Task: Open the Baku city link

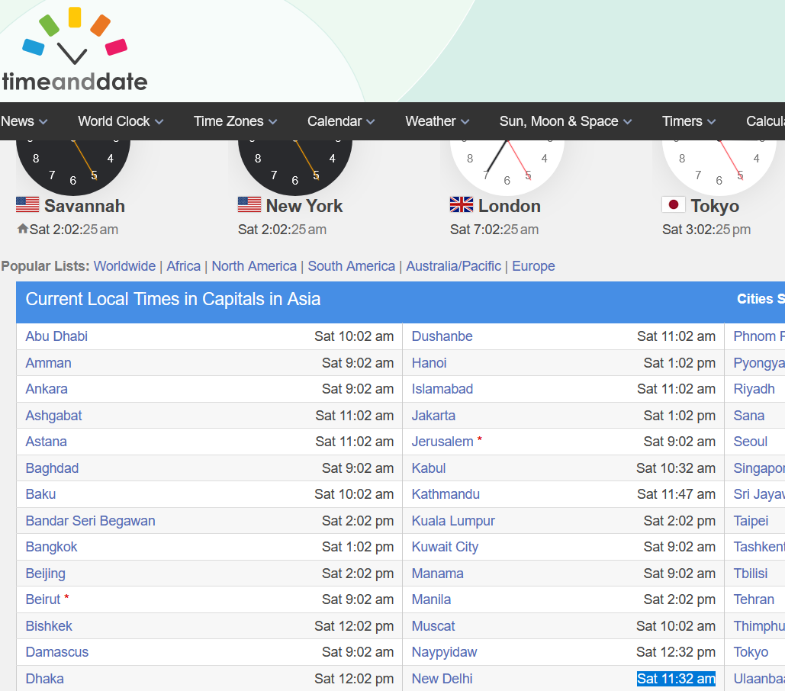Action: pyautogui.click(x=40, y=494)
